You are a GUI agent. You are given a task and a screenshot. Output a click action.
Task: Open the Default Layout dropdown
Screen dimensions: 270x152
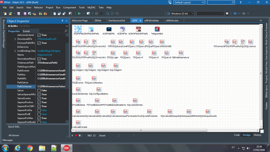point(203,3)
